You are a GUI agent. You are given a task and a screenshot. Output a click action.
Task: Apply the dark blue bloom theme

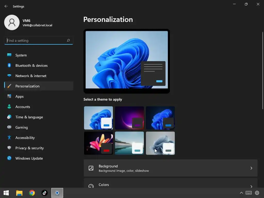(160, 118)
